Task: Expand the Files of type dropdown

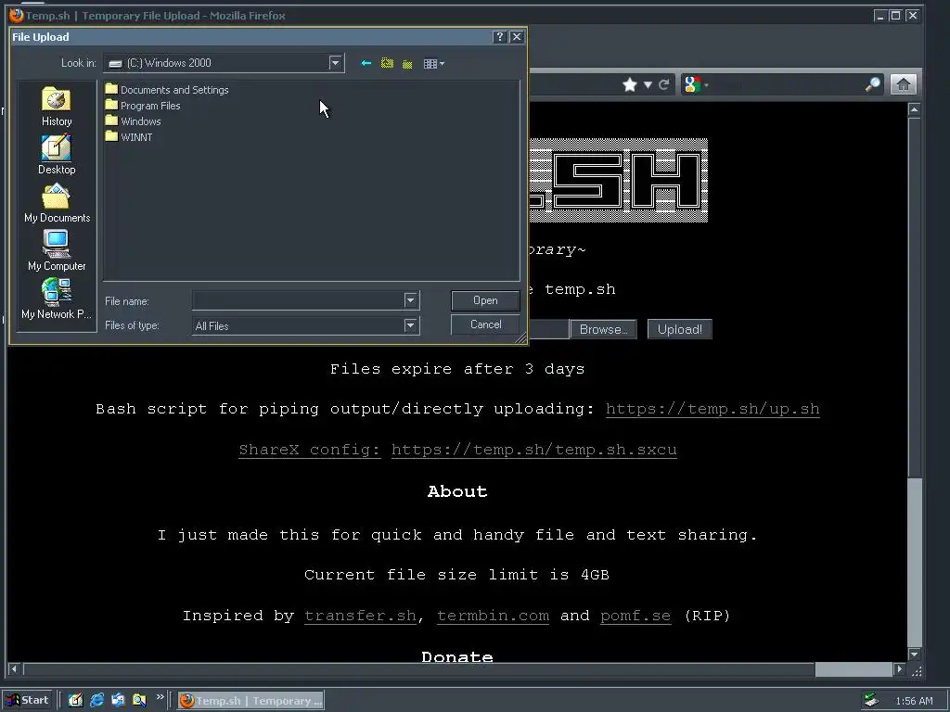Action: (x=410, y=325)
